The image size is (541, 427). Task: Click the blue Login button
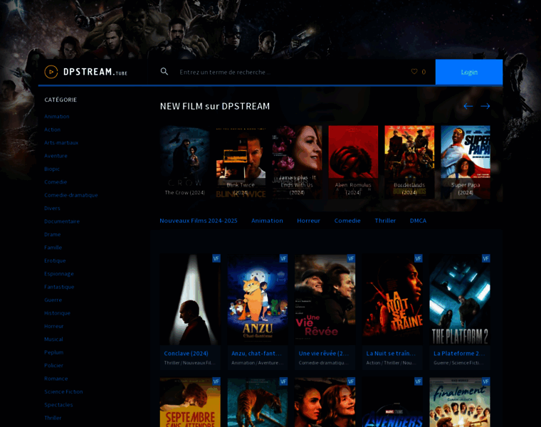(x=469, y=72)
